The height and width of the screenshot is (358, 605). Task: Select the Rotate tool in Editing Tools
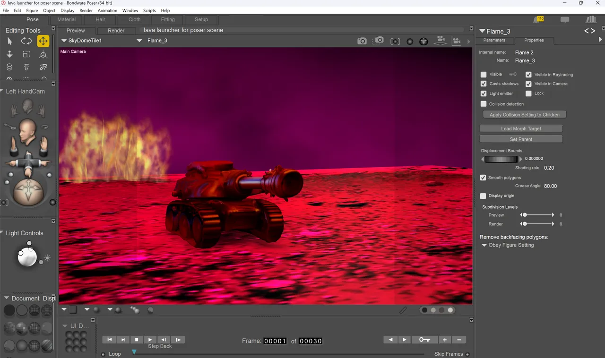pos(26,41)
